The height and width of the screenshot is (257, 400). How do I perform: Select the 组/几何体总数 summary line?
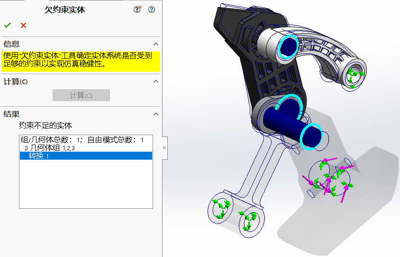(x=82, y=140)
